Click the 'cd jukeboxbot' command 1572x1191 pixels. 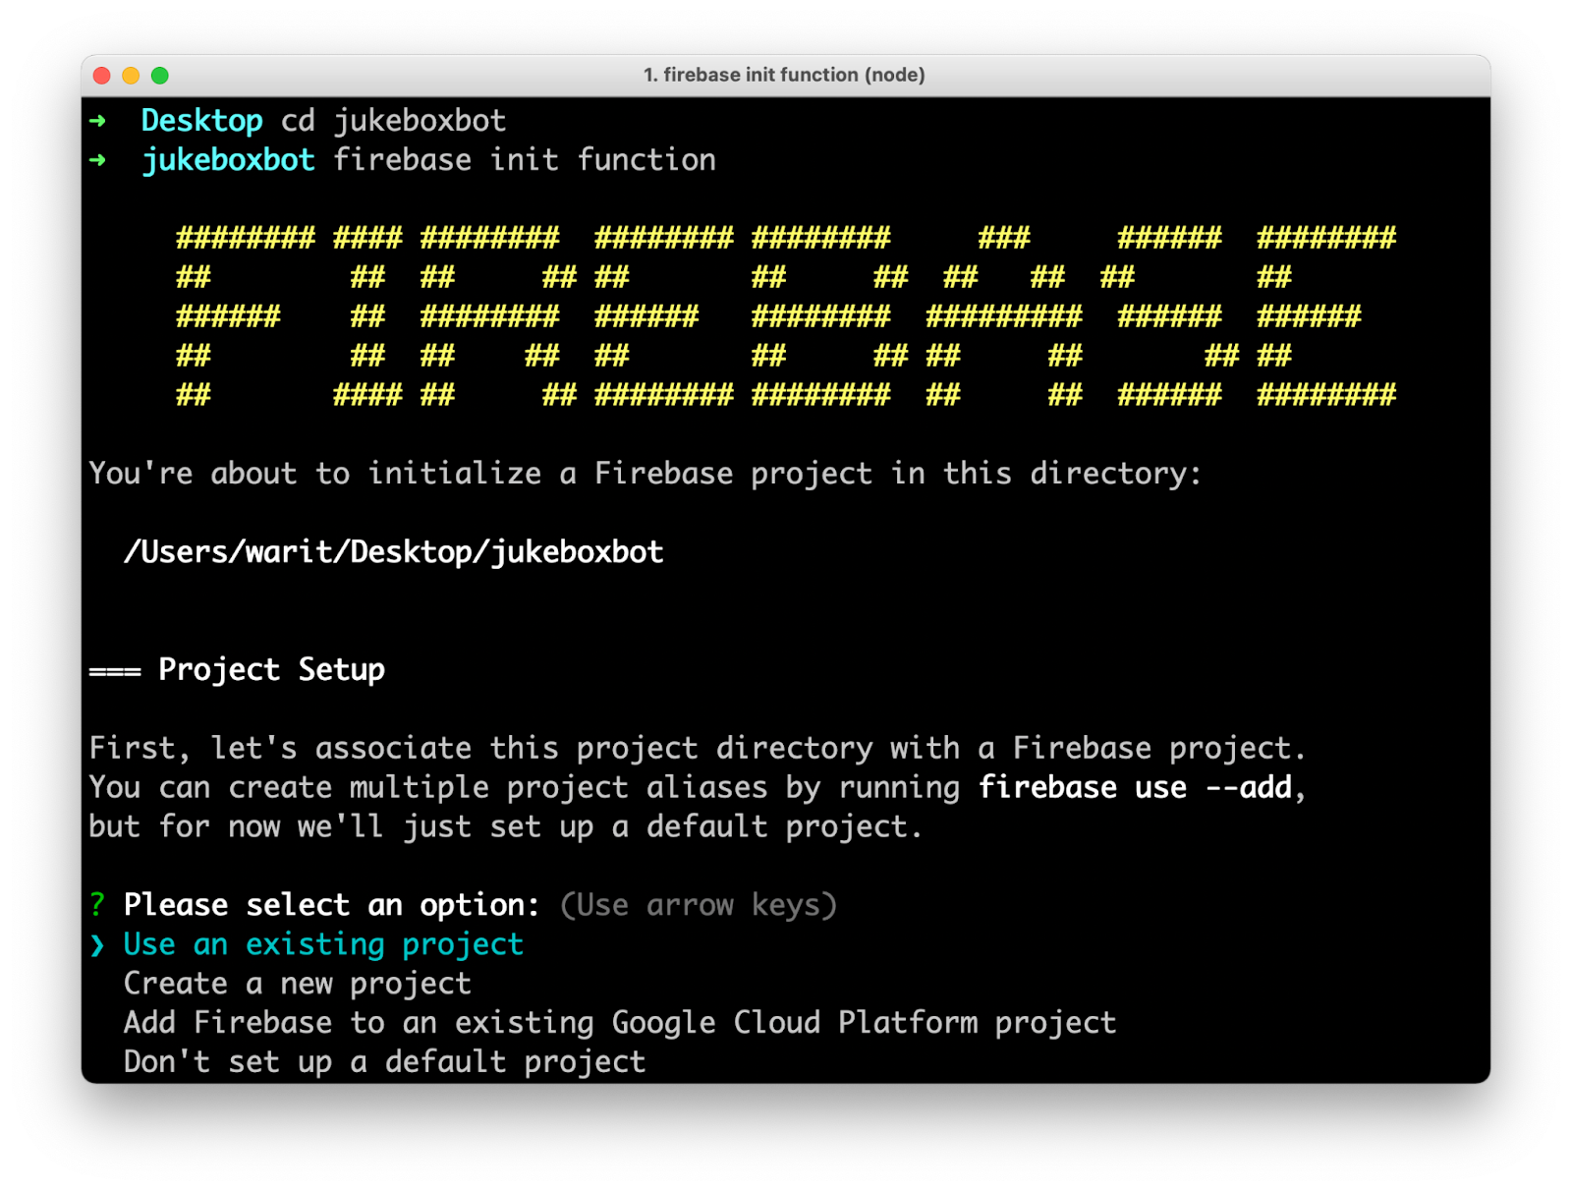[393, 121]
